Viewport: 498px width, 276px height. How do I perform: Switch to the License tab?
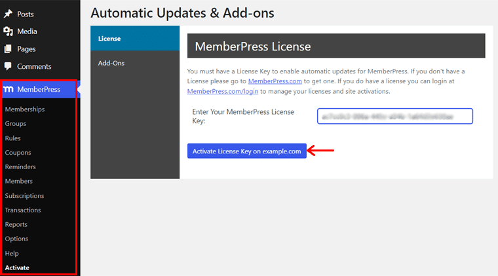[135, 39]
